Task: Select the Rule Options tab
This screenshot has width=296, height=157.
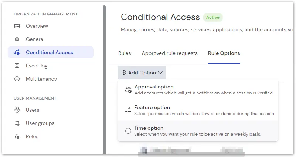Action: [224, 53]
